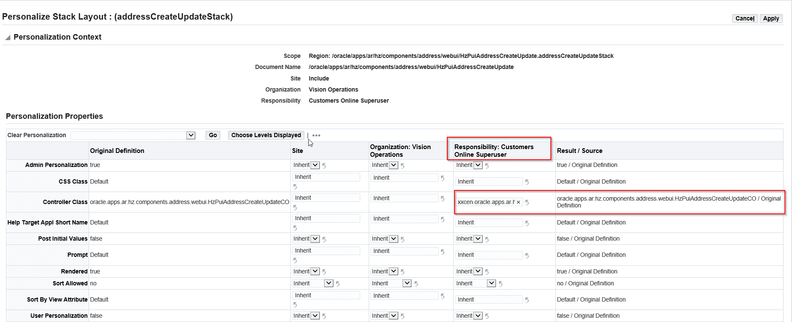Viewport: 793px width, 322px height.
Task: Revert Rendered Organization value icon
Action: click(402, 272)
